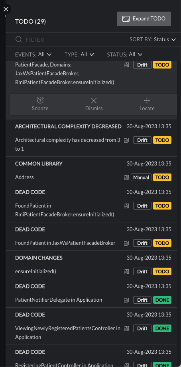Viewport: 181px width, 367px height.
Task: Click Drift tag on ensureInitialized() entry
Action: pyautogui.click(x=142, y=272)
